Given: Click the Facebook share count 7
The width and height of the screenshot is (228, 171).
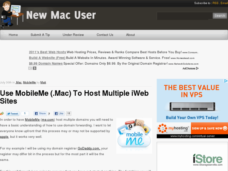Looking at the screenshot, I should click(x=49, y=114).
